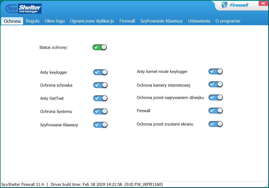
Task: Click 'Anty kernel mode keylogger' label
Action: coord(162,72)
